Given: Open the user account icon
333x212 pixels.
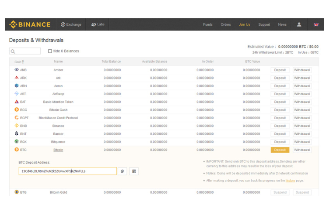Looking at the screenshot, I should click(x=299, y=24).
